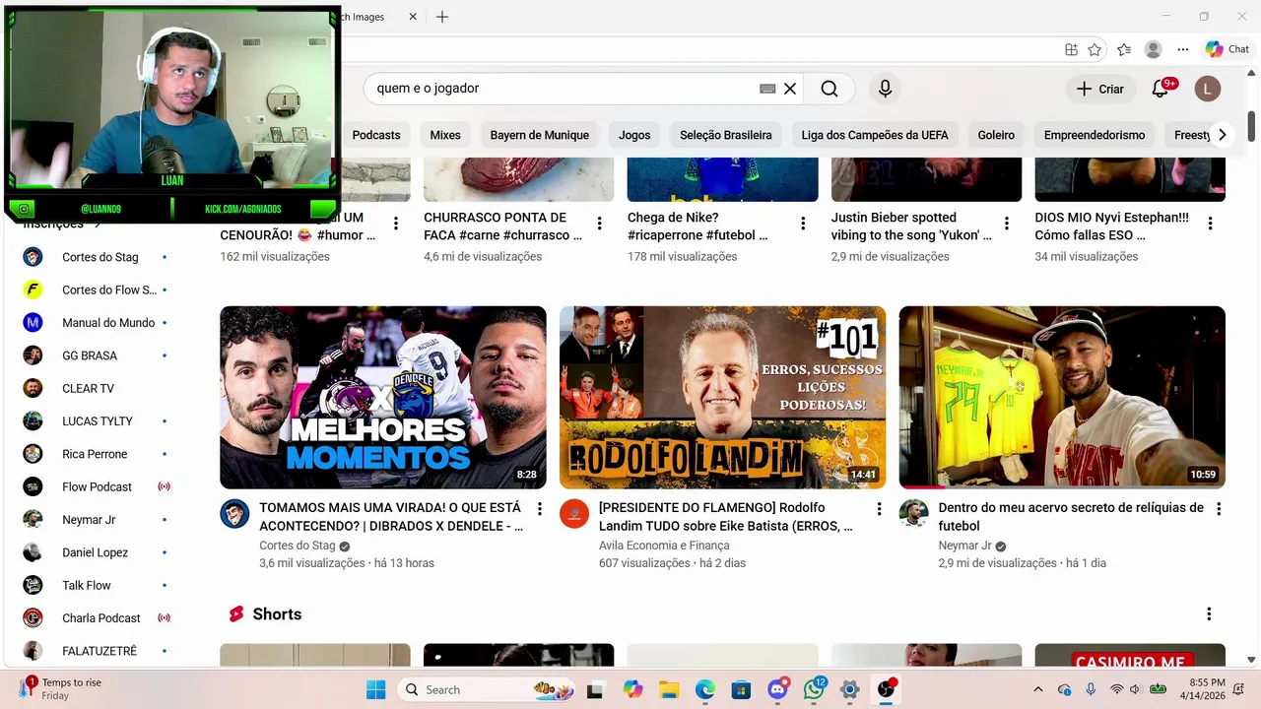Screen dimensions: 1261x709
Task: Open the browser profile icon
Action: (1153, 49)
